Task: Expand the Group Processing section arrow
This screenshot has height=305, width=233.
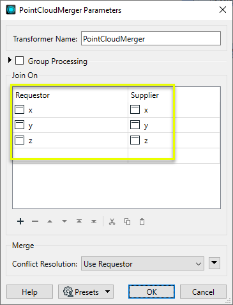Action: 10,60
